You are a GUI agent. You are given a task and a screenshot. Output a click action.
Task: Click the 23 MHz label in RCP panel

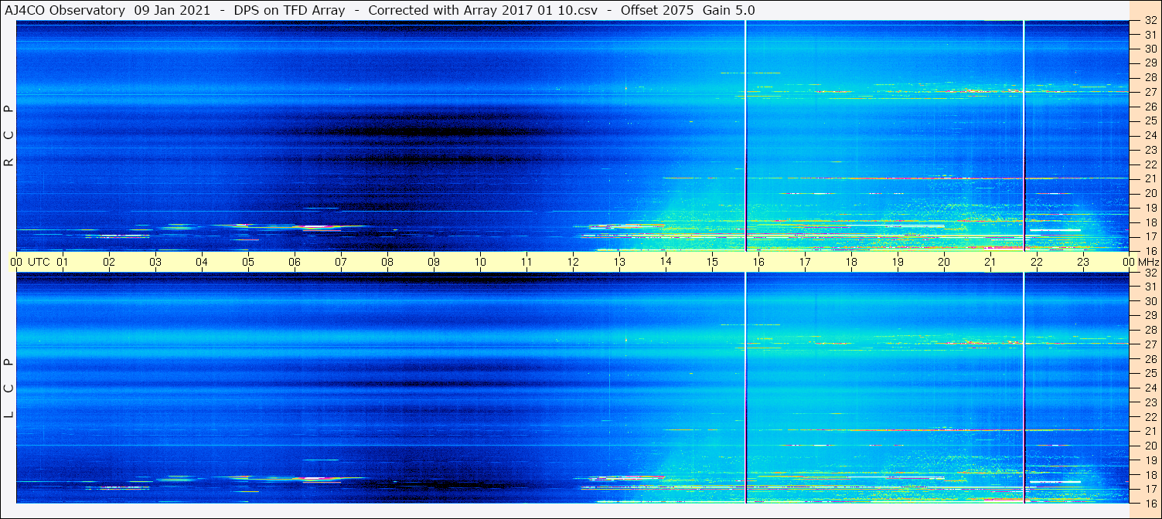(1150, 151)
